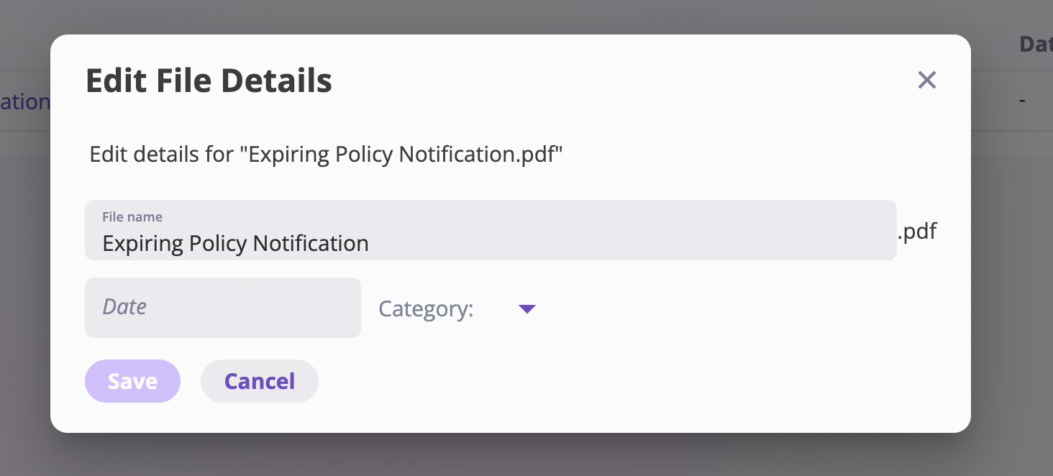Open the Category selector via its label
Screen dimensions: 1053x476
pos(426,308)
